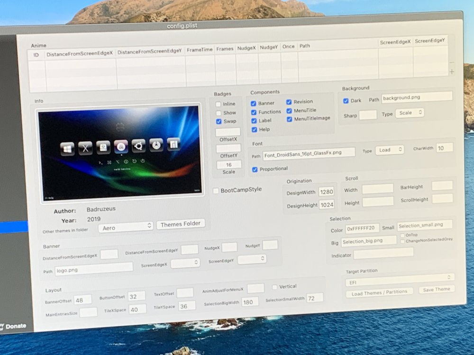Uncheck the Swap badges checkbox
The height and width of the screenshot is (355, 474).
point(219,121)
